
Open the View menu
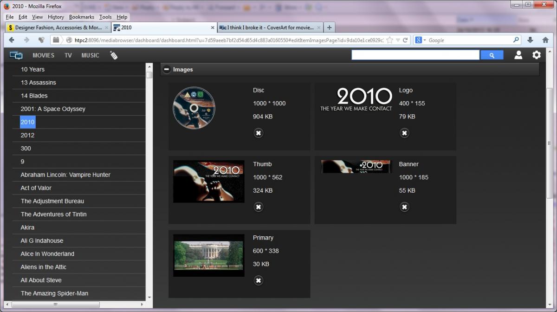[37, 17]
